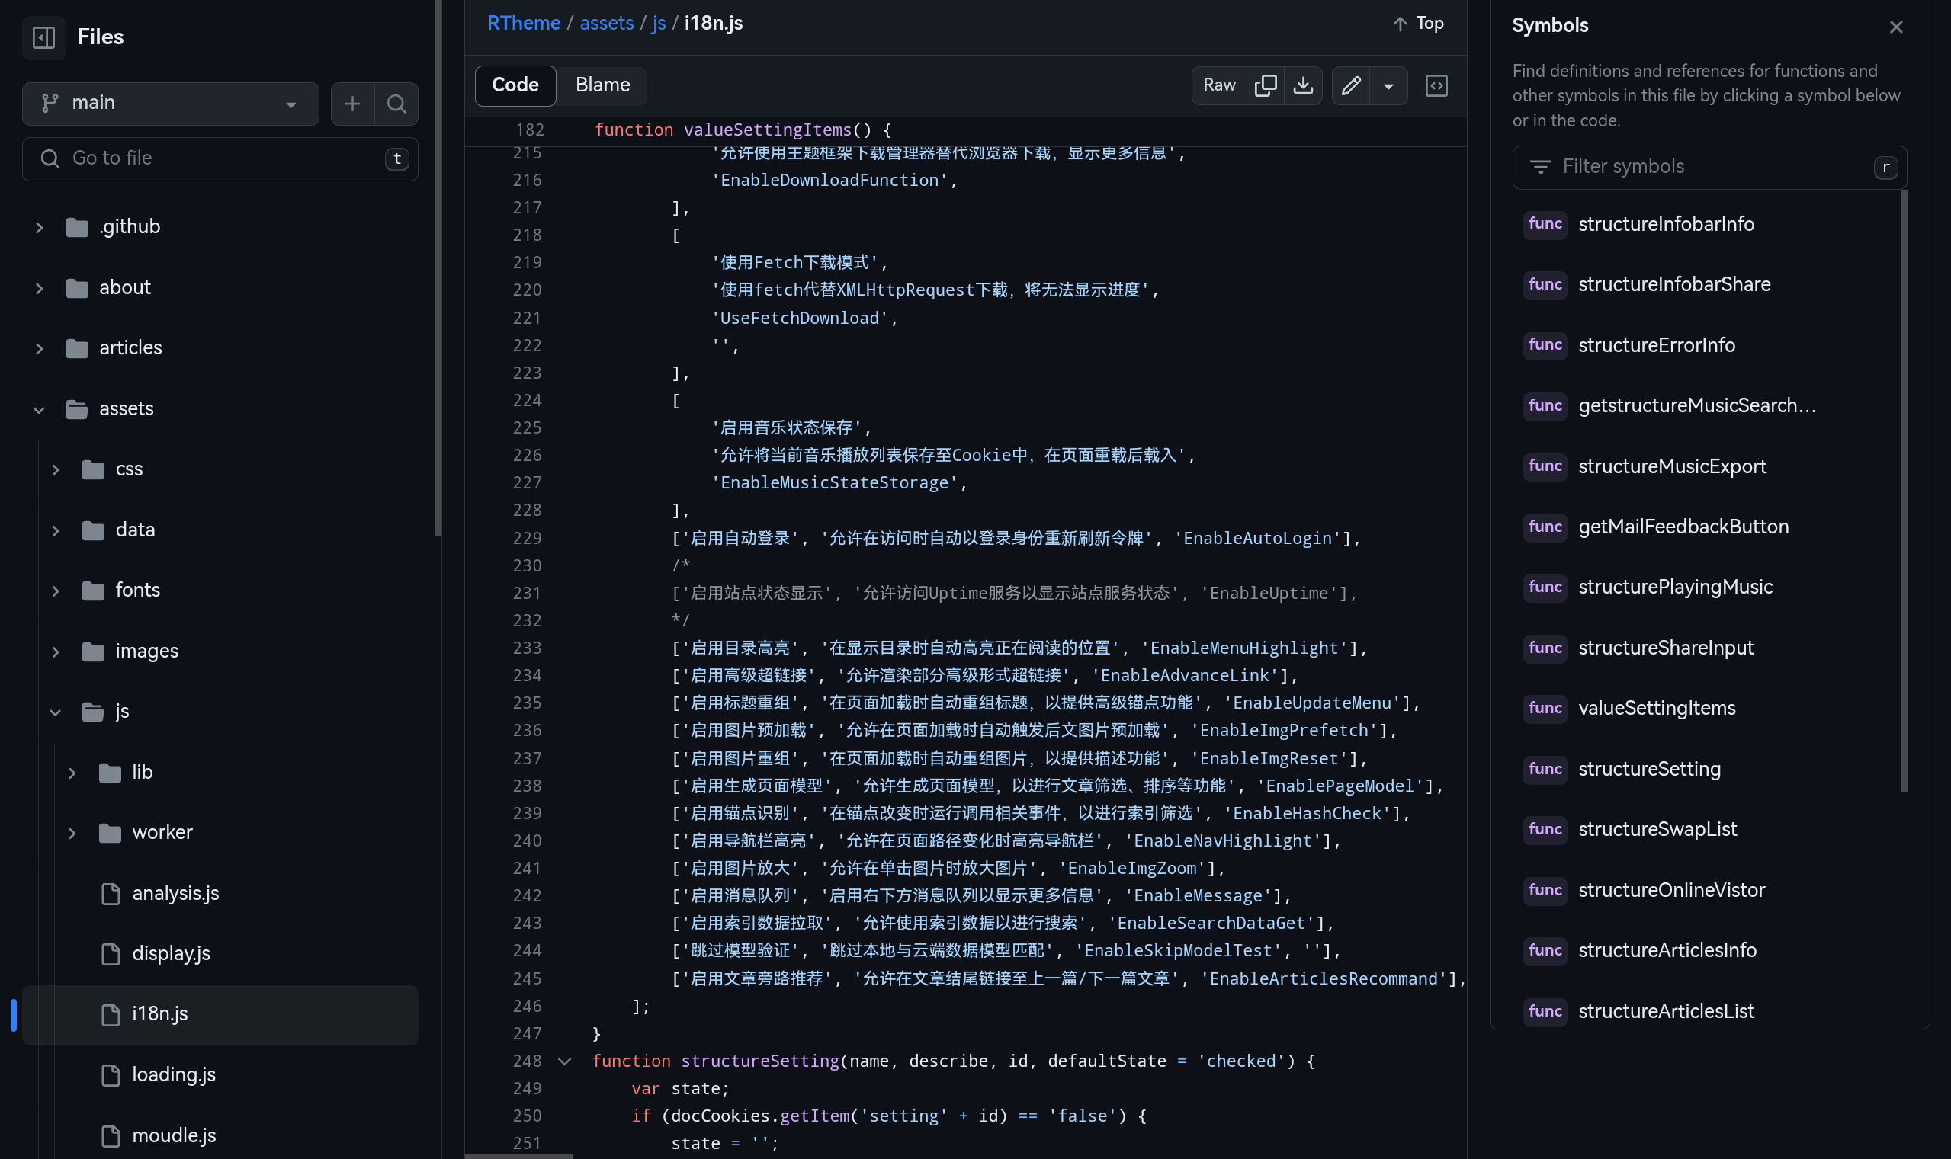This screenshot has width=1951, height=1159.
Task: Select structureSwapList symbol
Action: click(x=1657, y=828)
